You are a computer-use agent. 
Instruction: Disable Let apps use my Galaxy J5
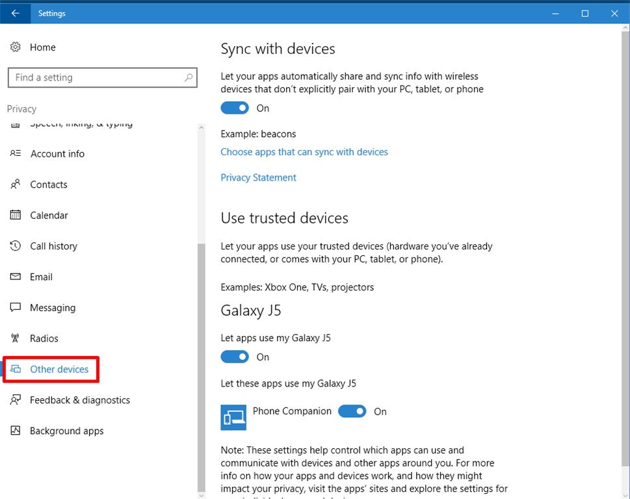(235, 357)
